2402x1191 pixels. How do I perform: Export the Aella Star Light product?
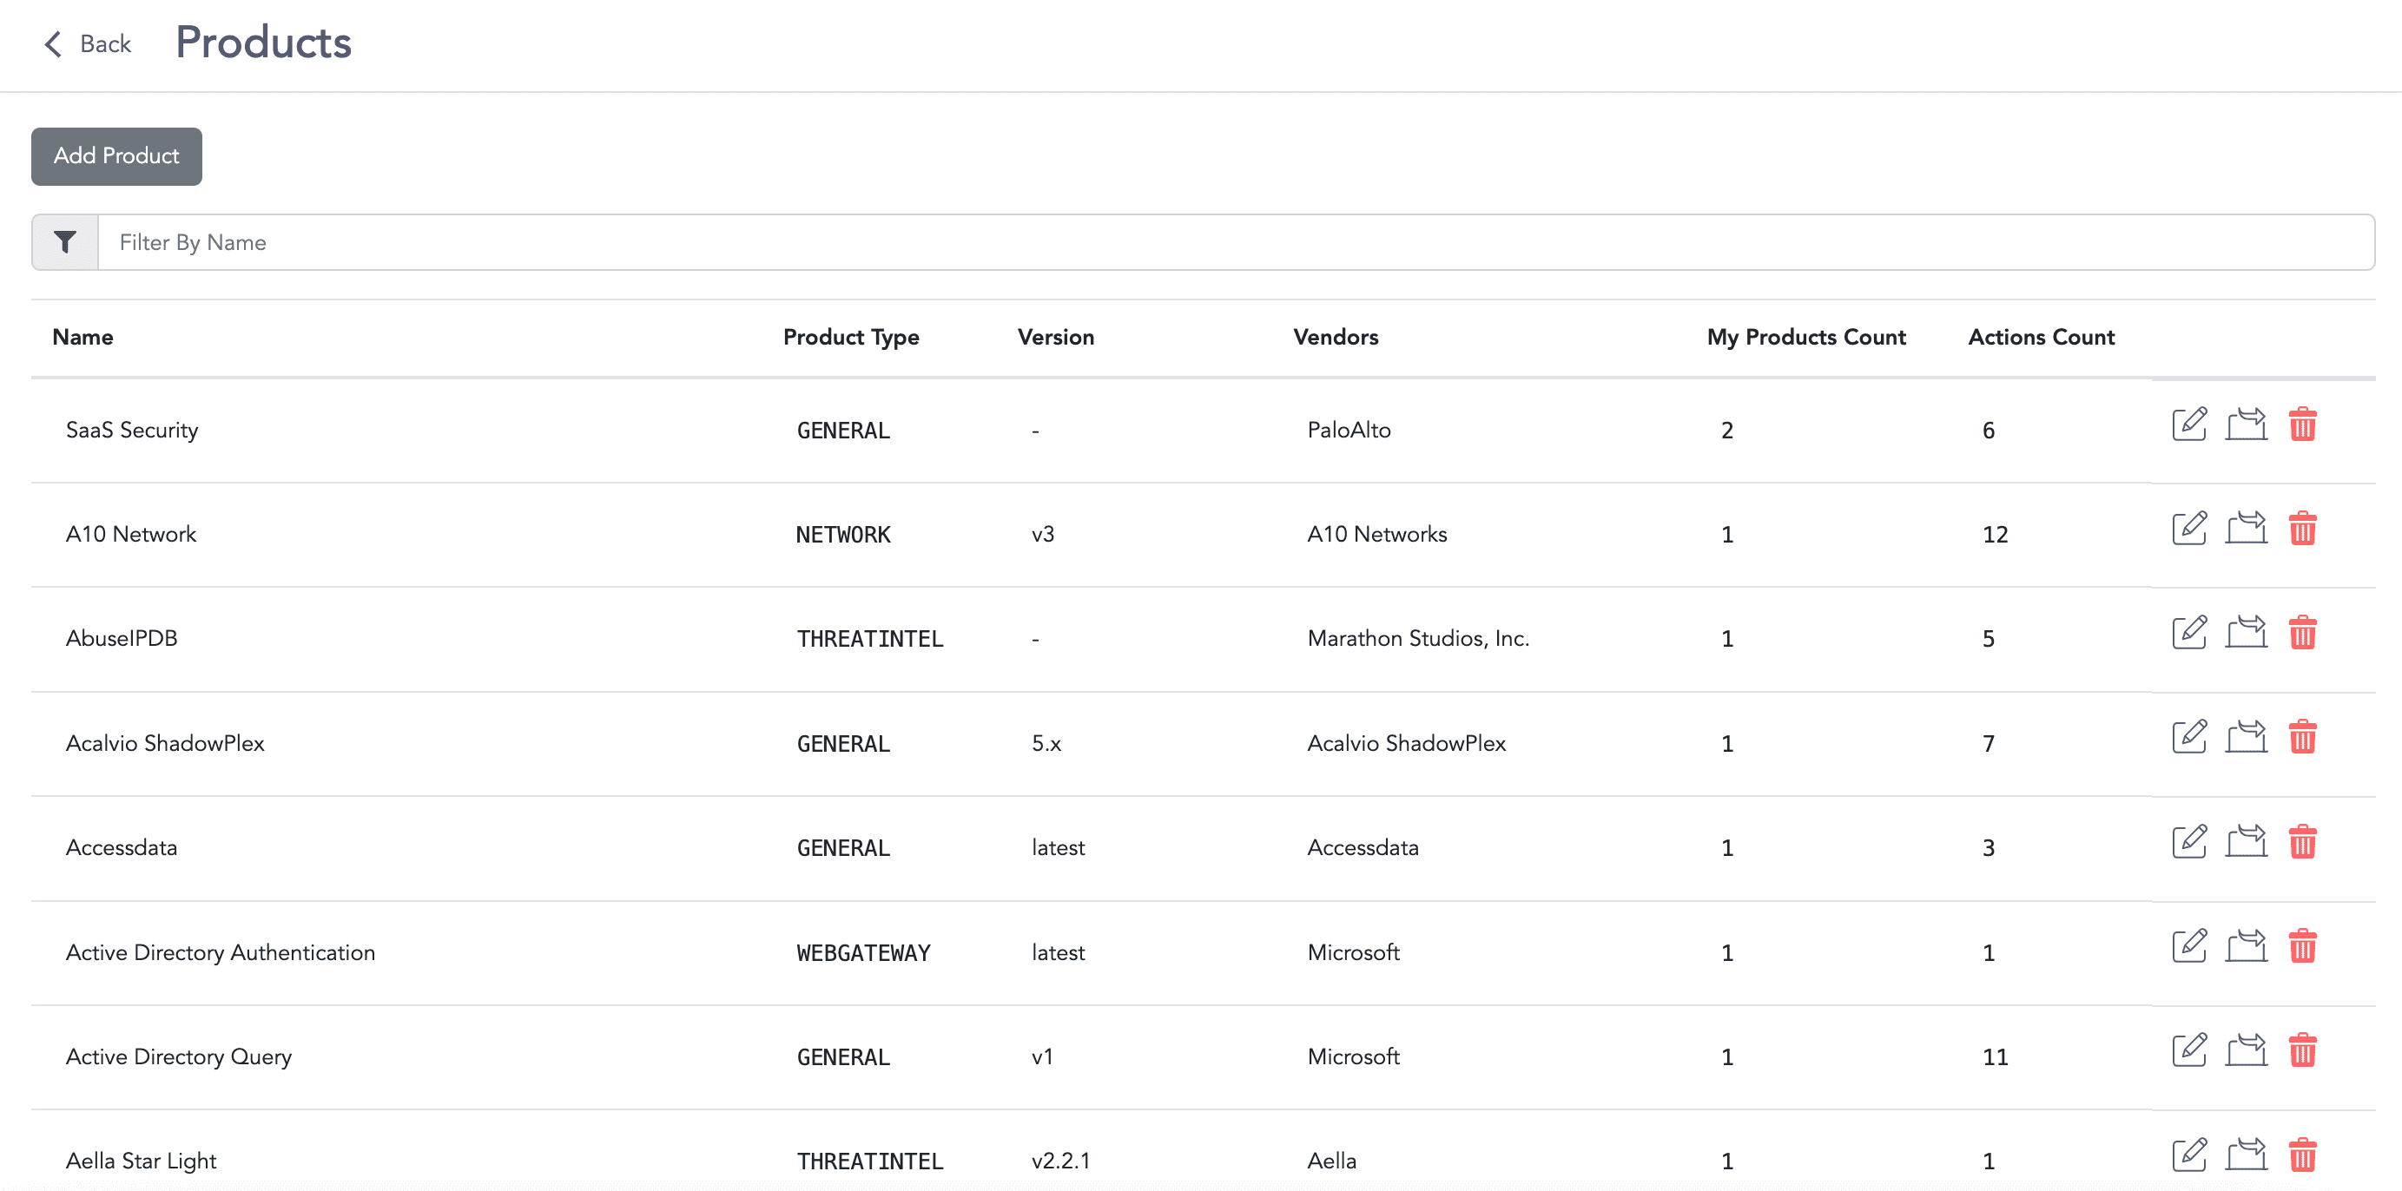pos(2247,1152)
